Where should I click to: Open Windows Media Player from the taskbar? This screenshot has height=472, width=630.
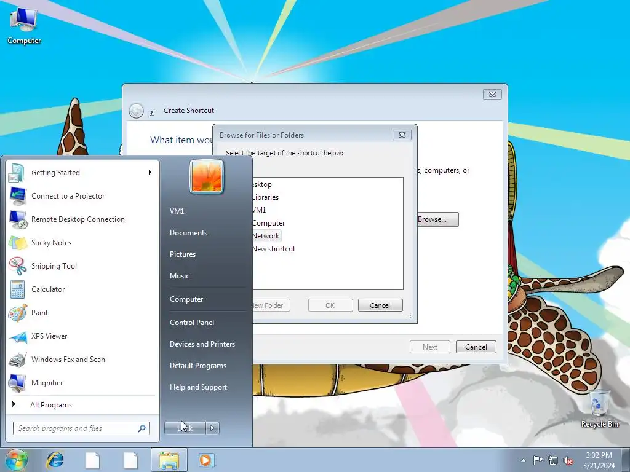click(207, 460)
